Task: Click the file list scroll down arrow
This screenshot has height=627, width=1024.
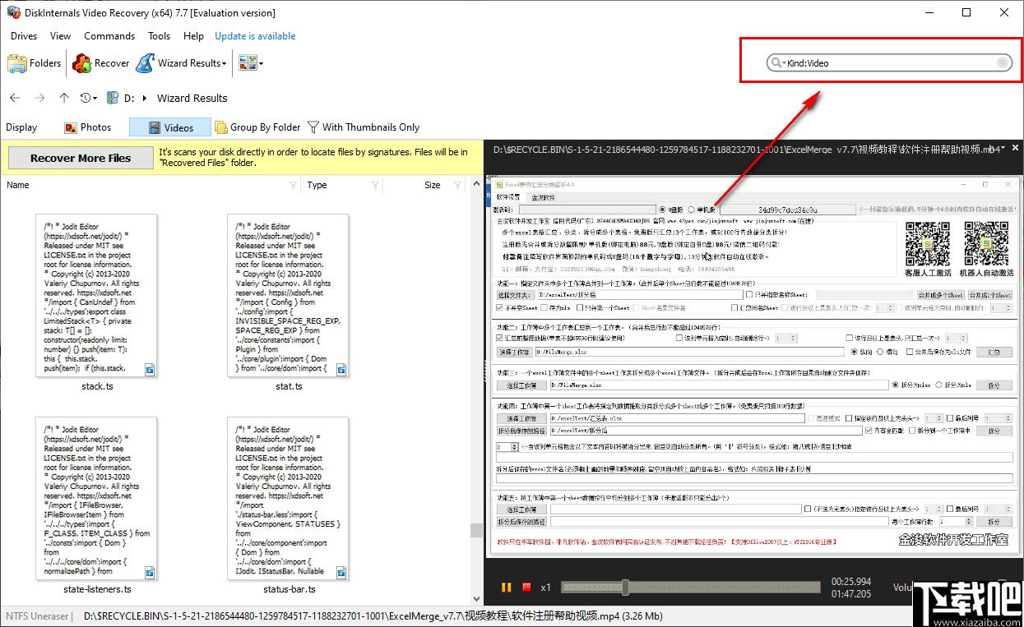Action: pos(476,599)
